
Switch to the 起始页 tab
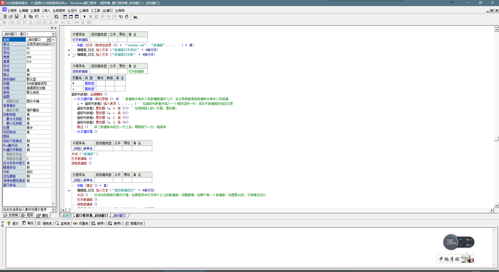tap(67, 215)
